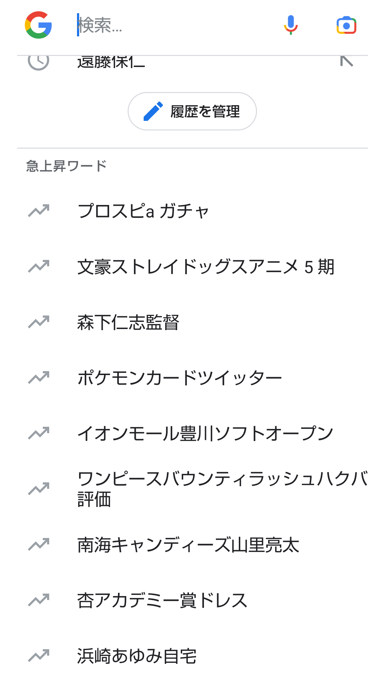Viewport: 385px width, 692px height.
Task: Select イオンモール豊川ソフトオープン suggestion
Action: [205, 434]
